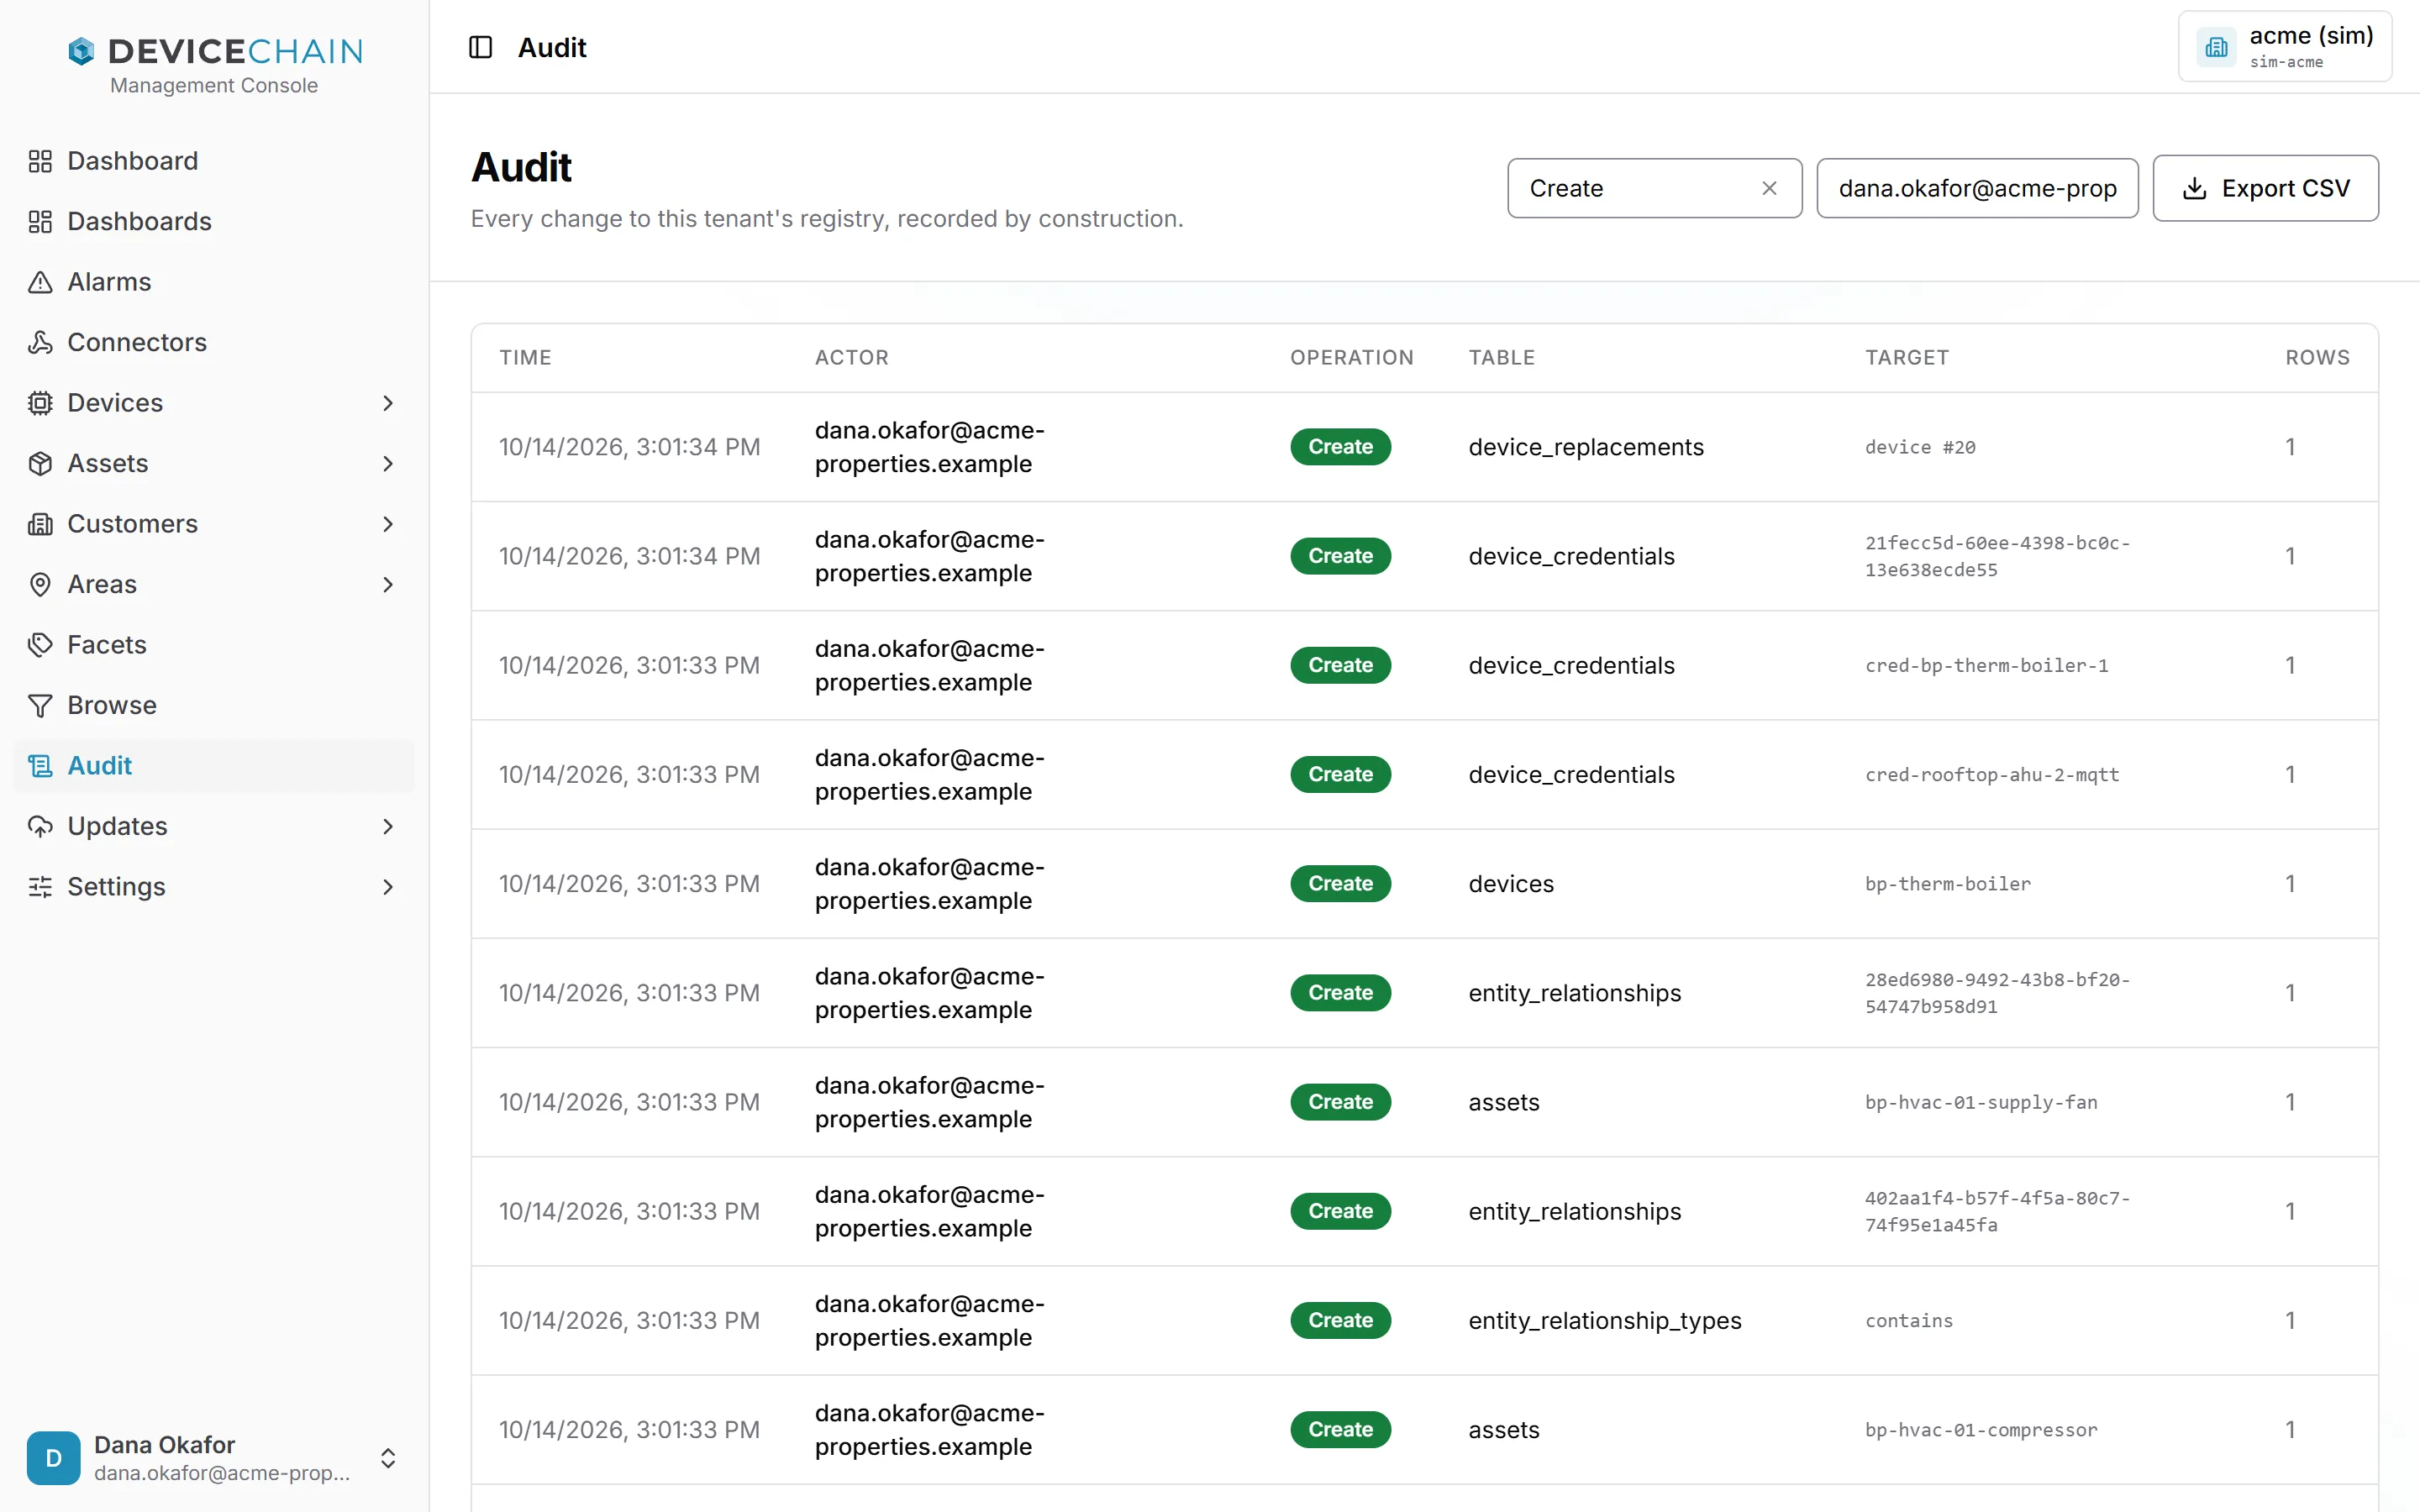This screenshot has width=2420, height=1512.
Task: Click the Browse funnel icon
Action: (x=40, y=705)
